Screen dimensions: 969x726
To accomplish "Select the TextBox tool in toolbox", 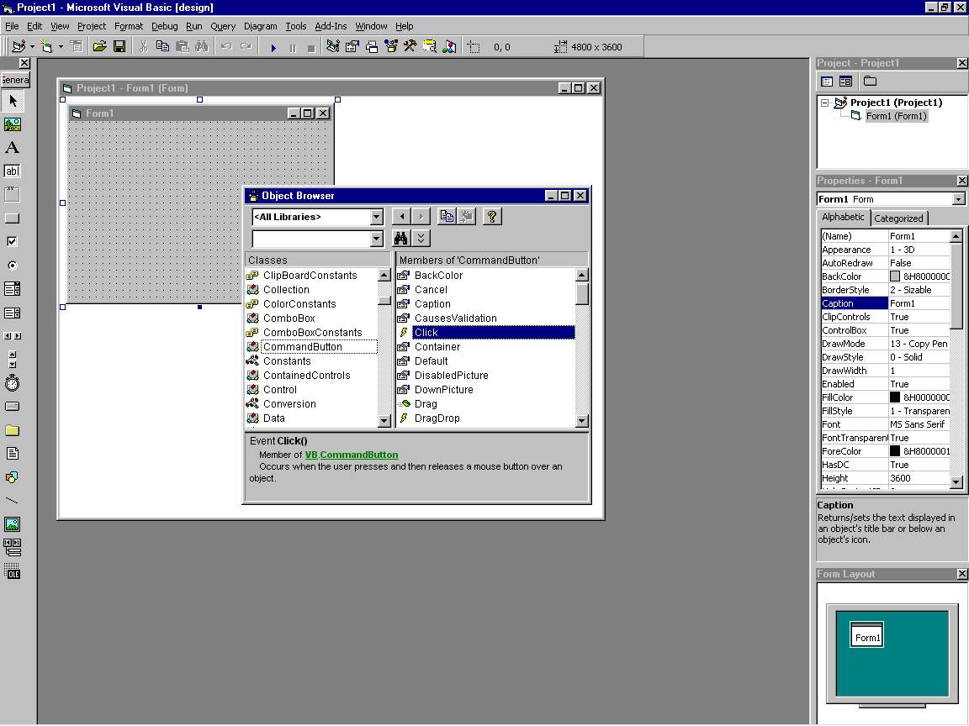I will pyautogui.click(x=13, y=171).
